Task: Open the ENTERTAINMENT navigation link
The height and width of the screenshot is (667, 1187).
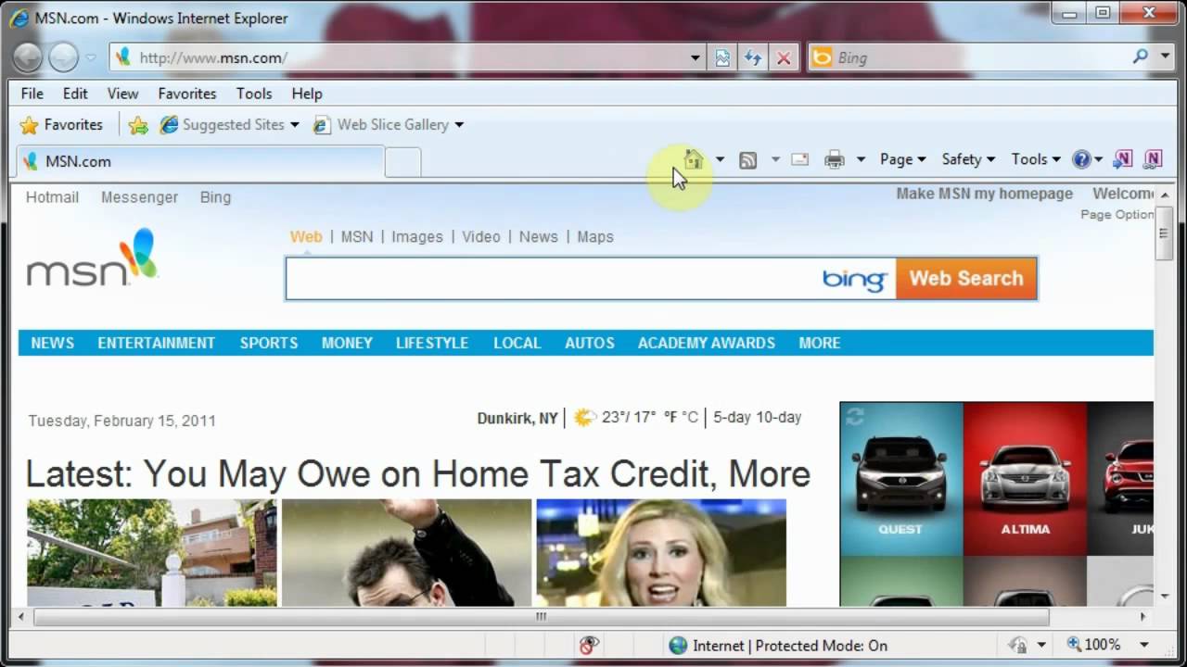Action: pos(157,343)
